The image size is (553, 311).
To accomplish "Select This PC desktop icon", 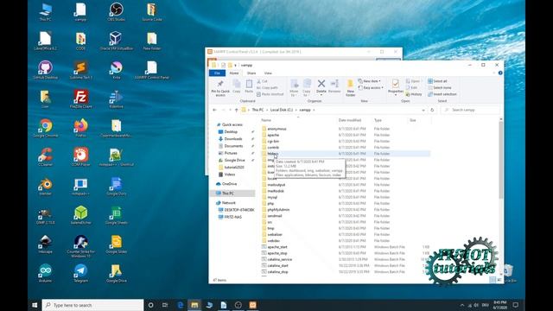I will pyautogui.click(x=45, y=11).
